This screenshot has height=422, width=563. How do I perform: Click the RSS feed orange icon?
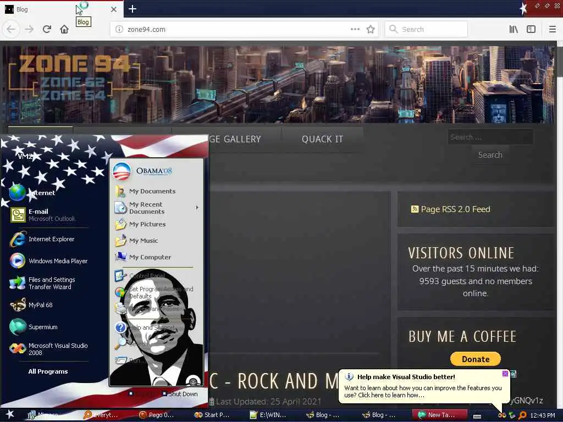point(415,209)
